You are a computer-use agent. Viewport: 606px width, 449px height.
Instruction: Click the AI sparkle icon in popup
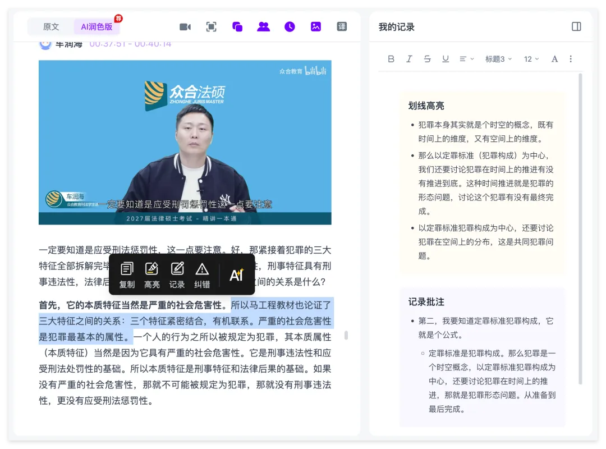237,275
